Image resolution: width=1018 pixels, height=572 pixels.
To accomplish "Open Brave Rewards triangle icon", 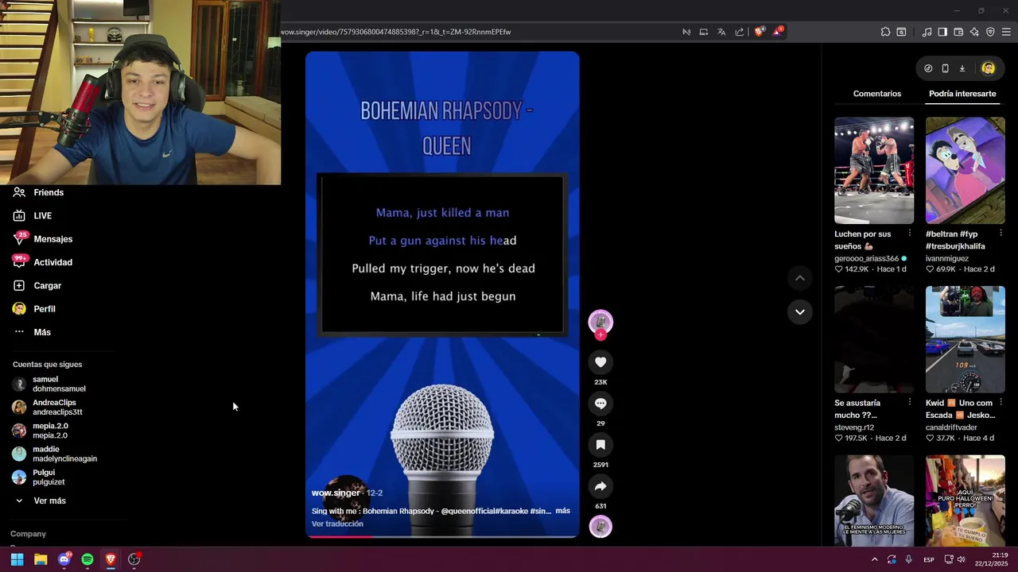I will click(x=778, y=32).
